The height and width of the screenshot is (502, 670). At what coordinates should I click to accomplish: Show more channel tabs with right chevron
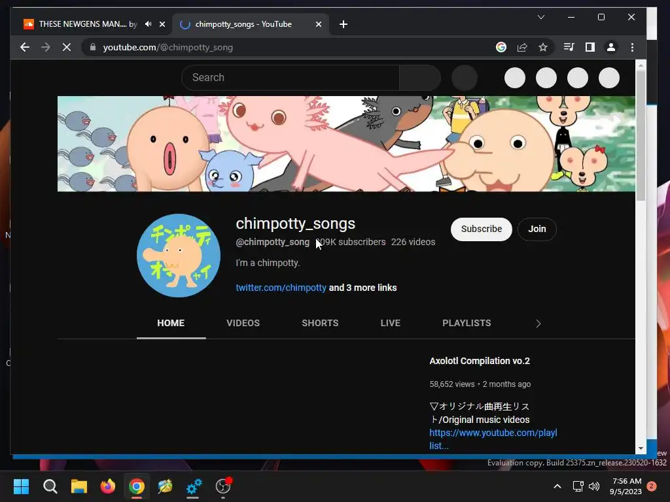[x=538, y=324]
